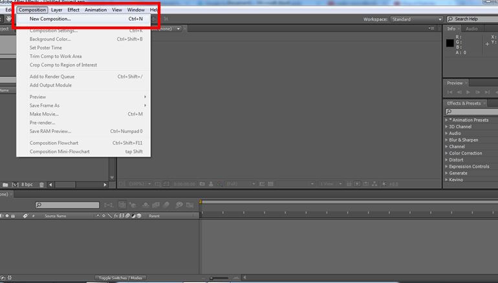The height and width of the screenshot is (283, 498).
Task: Click the timeline search field
Action: pos(67,205)
